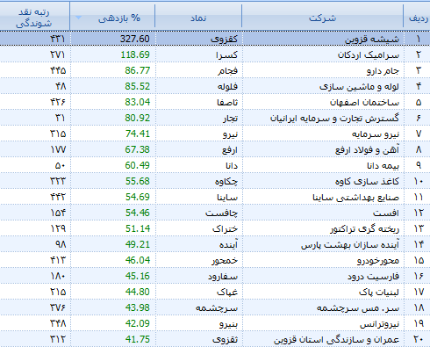Click the return value 49.21
The width and height of the screenshot is (430, 347).
point(138,244)
